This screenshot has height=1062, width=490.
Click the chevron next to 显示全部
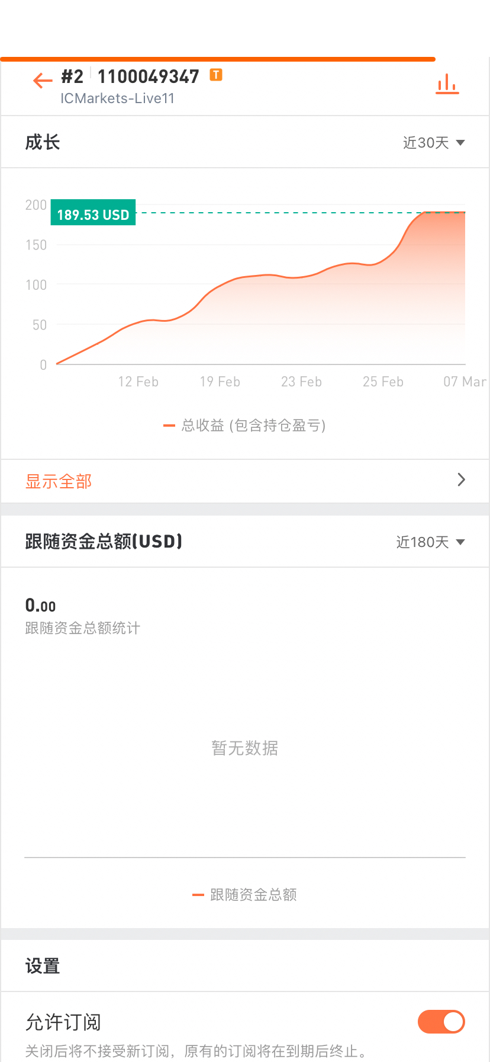click(x=462, y=479)
